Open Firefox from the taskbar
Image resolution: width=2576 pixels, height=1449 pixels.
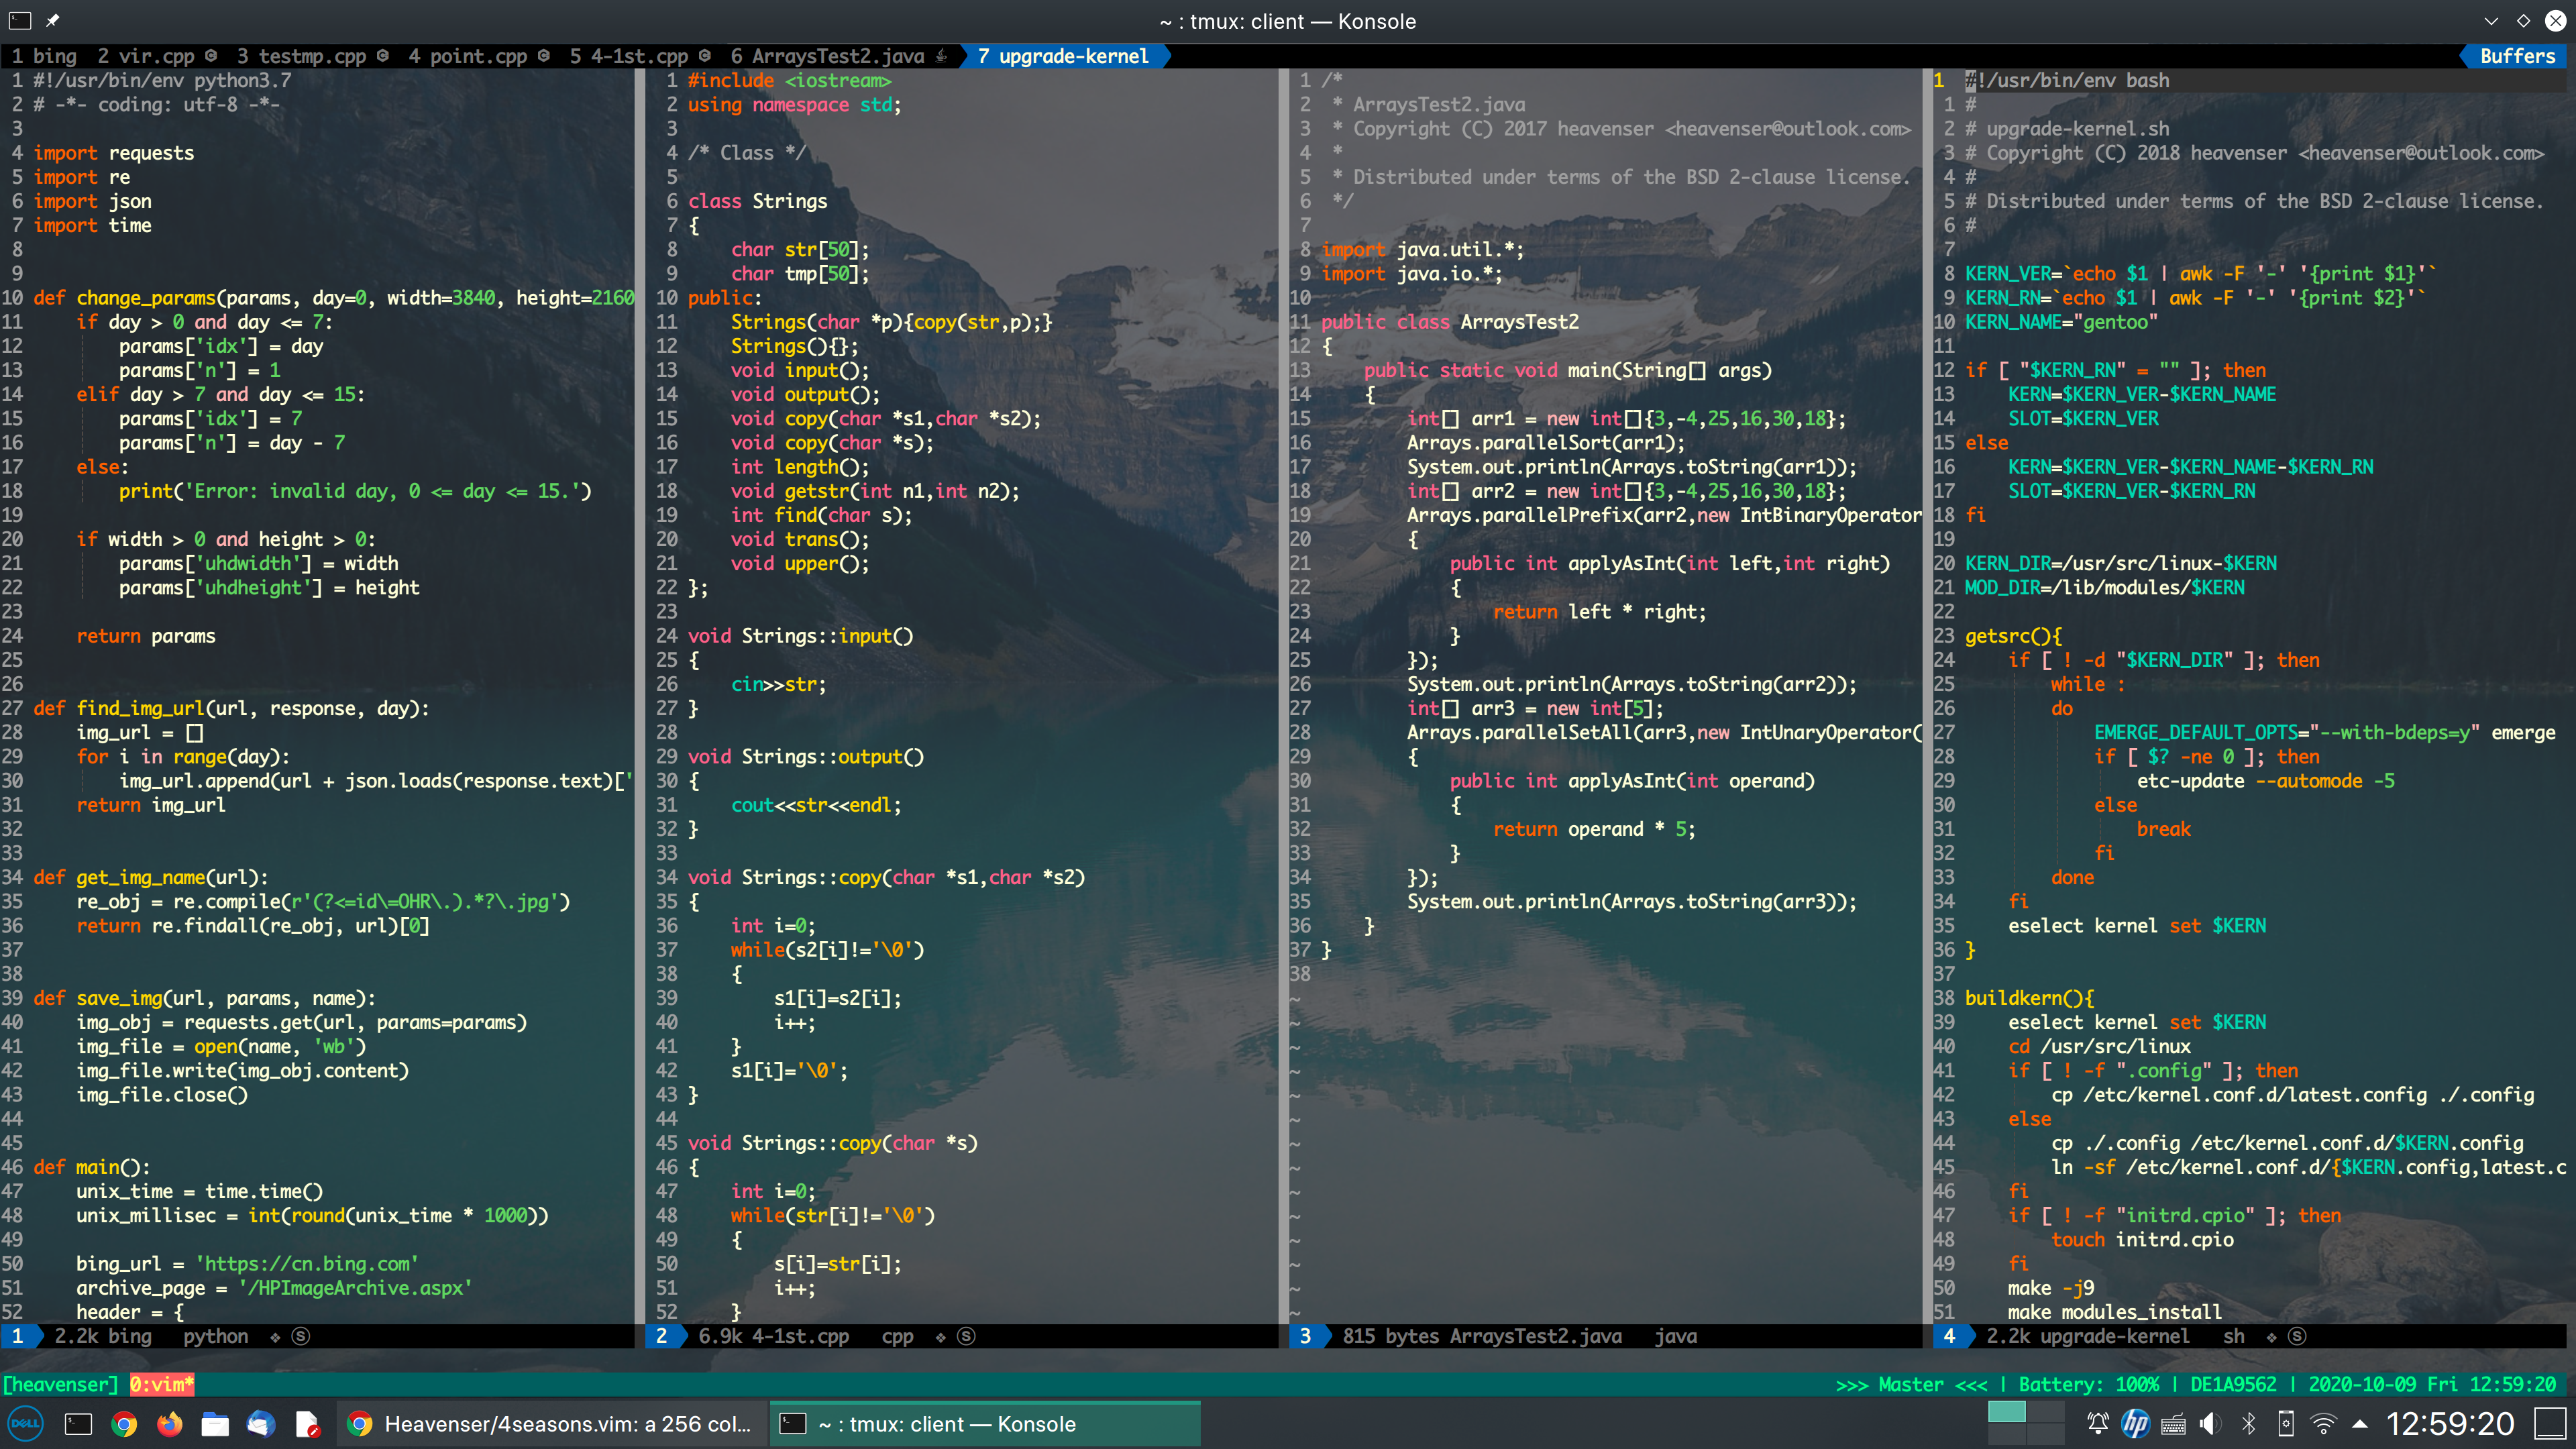[x=170, y=1424]
